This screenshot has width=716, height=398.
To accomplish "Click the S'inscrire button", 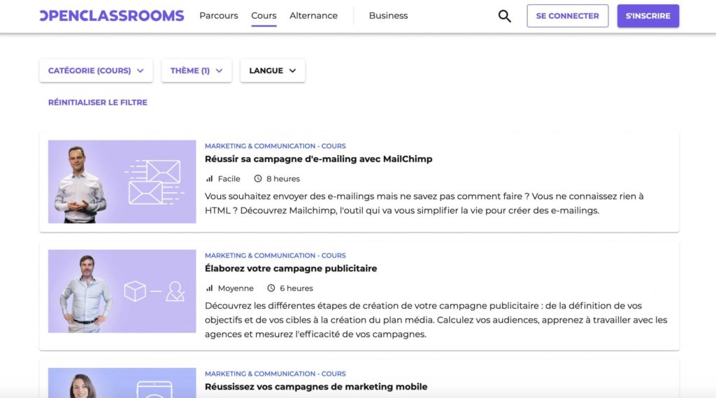I will (x=647, y=16).
